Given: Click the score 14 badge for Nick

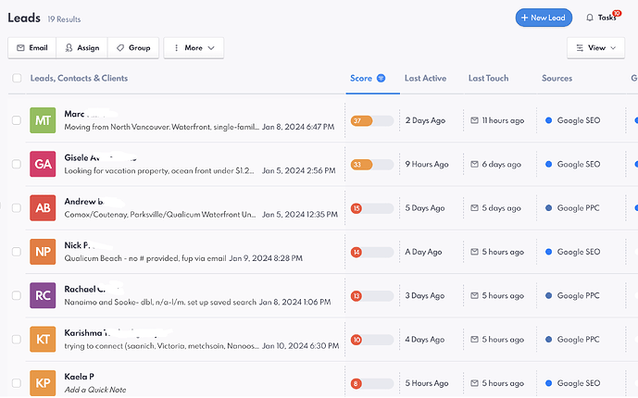Looking at the screenshot, I should pyautogui.click(x=356, y=252).
